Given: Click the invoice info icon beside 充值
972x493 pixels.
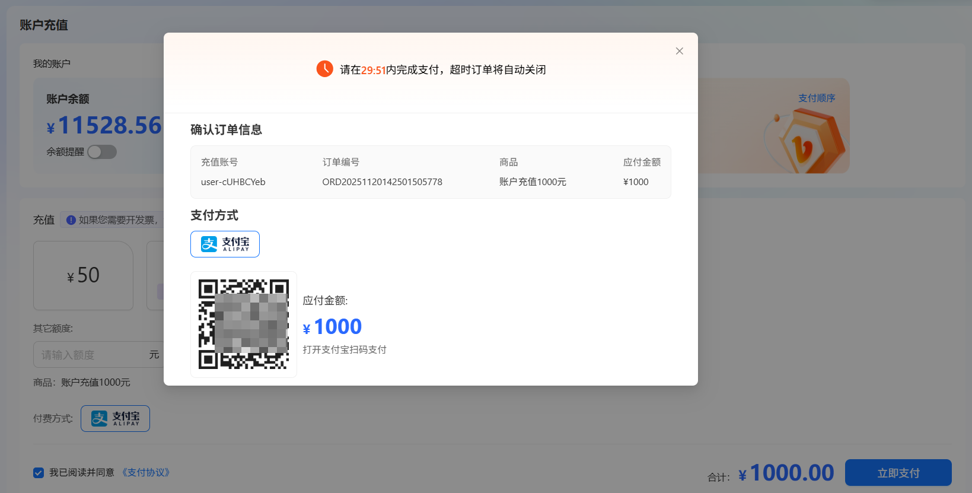Looking at the screenshot, I should click(71, 220).
